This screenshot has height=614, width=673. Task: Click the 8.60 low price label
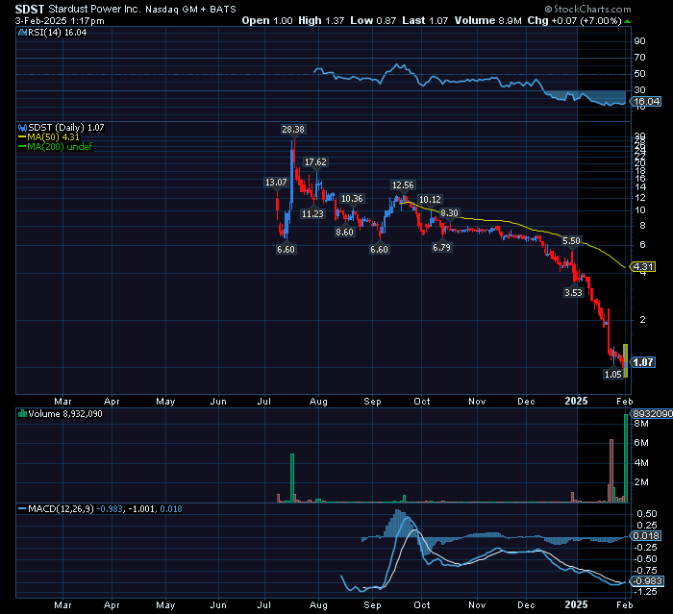[344, 233]
